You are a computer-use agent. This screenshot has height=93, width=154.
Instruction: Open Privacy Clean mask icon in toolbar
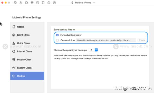click(x=32, y=3)
